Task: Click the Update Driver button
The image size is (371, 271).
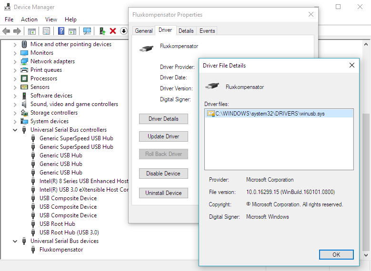Action: [x=163, y=136]
